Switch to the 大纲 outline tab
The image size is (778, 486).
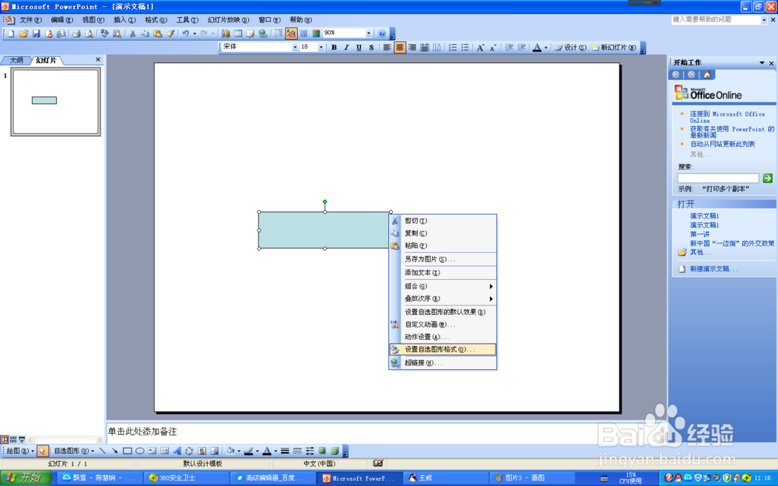pos(16,60)
